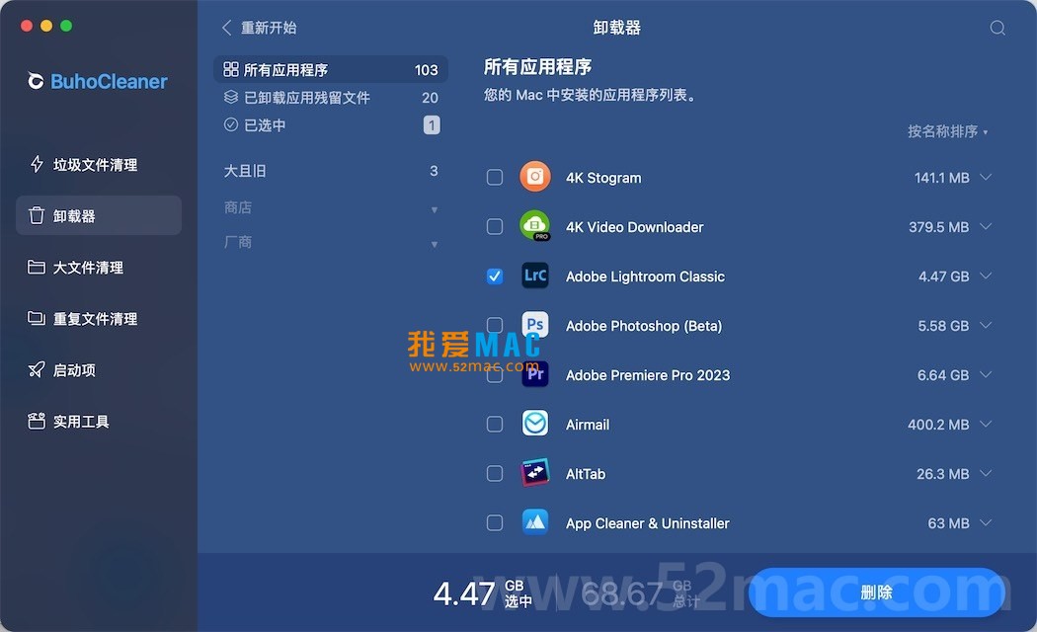
Task: Open 实用工具 toolbox icon in sidebar
Action: [37, 421]
